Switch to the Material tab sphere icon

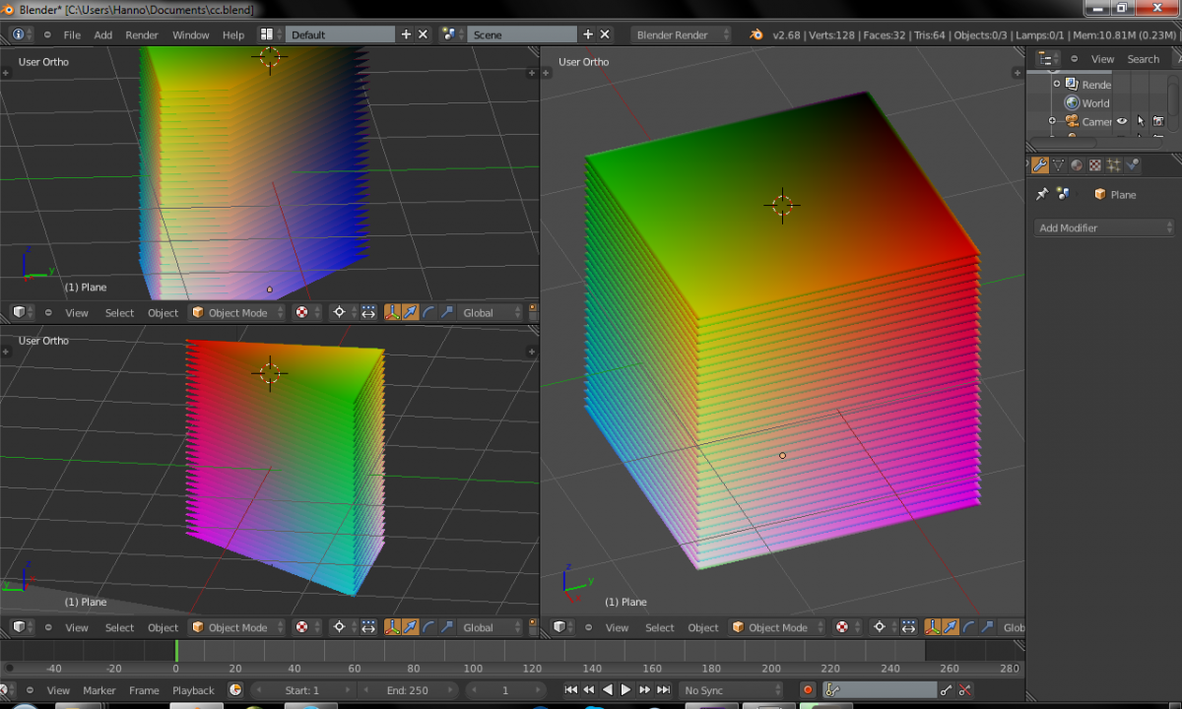coord(1077,165)
